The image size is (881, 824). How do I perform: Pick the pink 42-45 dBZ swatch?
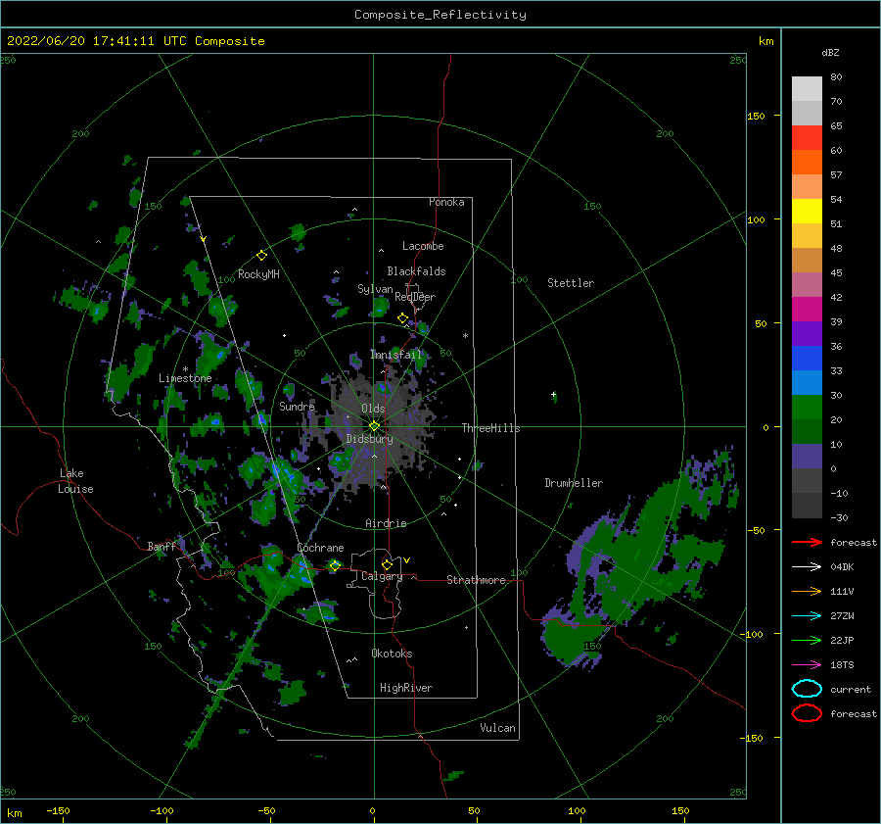[x=807, y=285]
